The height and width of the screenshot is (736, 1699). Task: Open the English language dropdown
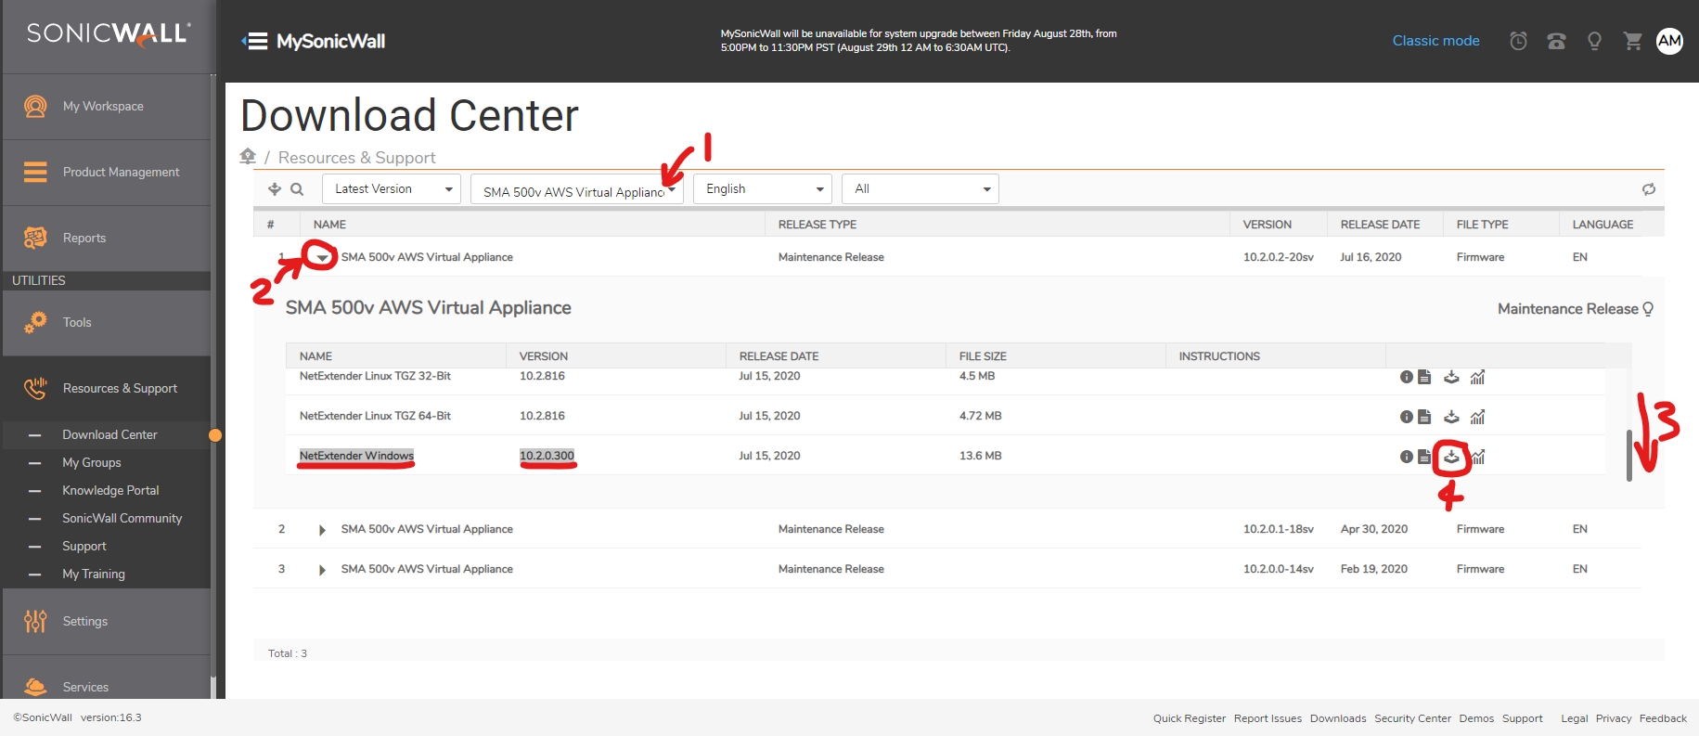(x=763, y=189)
